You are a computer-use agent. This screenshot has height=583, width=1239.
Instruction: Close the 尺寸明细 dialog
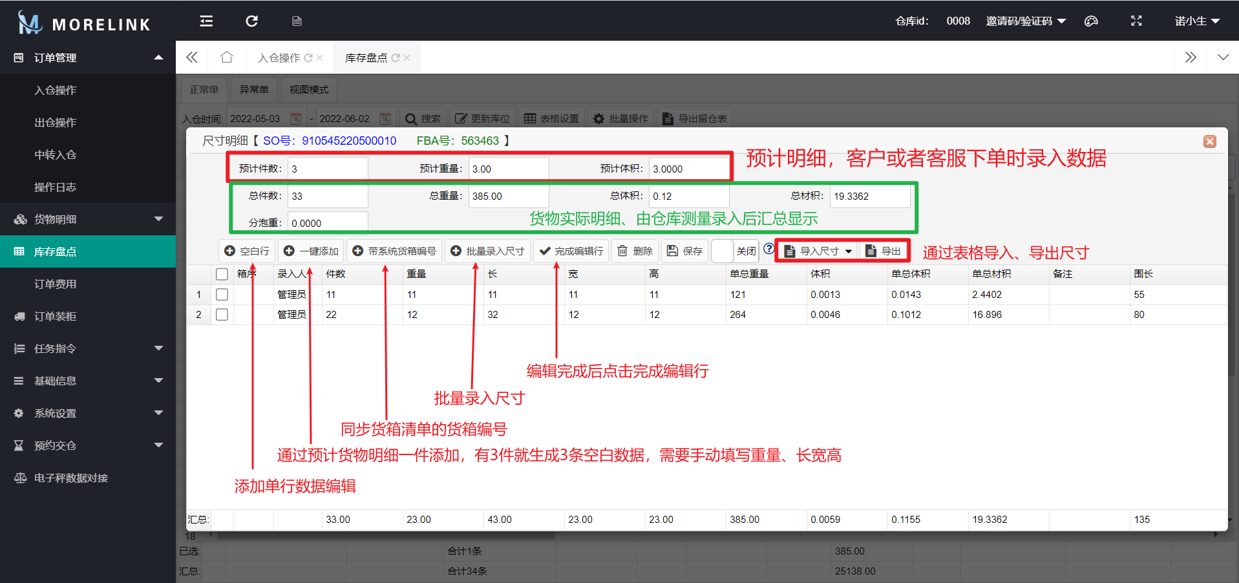[x=1209, y=142]
